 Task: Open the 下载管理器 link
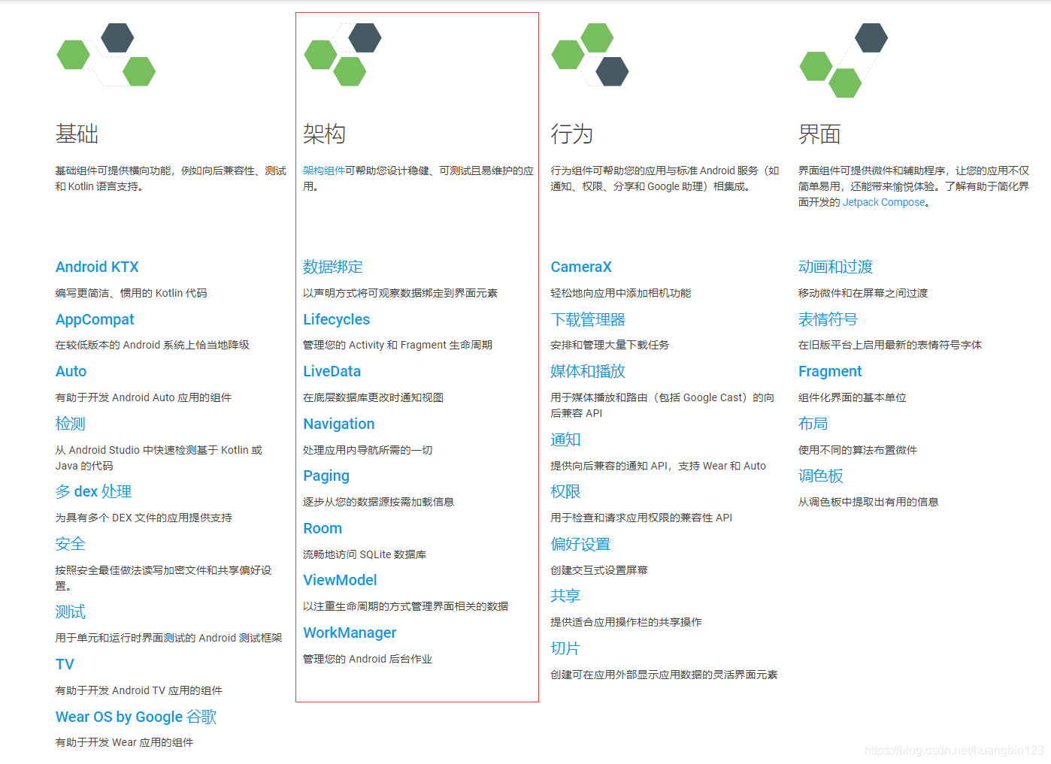(x=588, y=319)
